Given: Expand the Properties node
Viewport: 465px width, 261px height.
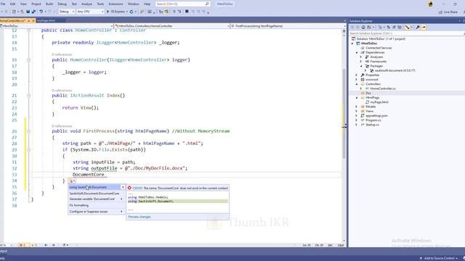Looking at the screenshot, I should click(x=357, y=75).
